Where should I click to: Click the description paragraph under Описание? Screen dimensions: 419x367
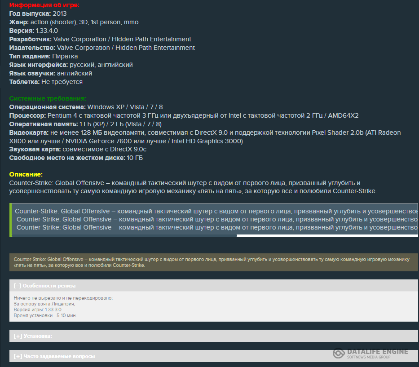(193, 187)
